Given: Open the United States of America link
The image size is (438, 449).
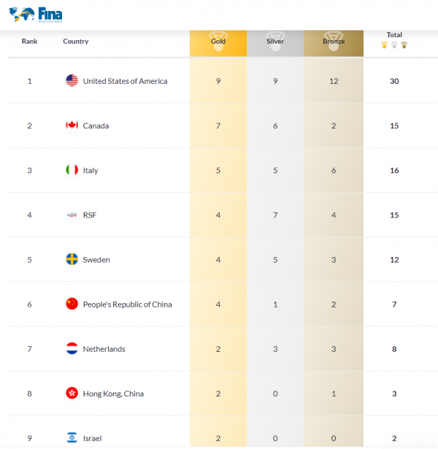Looking at the screenshot, I should pos(125,81).
